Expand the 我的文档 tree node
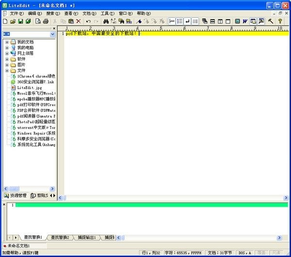 point(7,42)
